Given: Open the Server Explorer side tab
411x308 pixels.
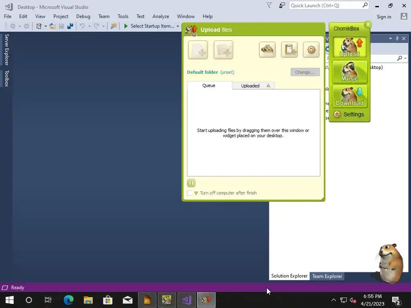Looking at the screenshot, I should [x=6, y=49].
